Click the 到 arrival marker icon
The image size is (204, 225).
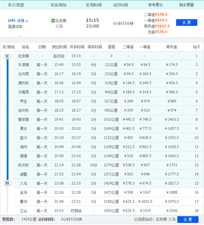pyautogui.click(x=7, y=183)
